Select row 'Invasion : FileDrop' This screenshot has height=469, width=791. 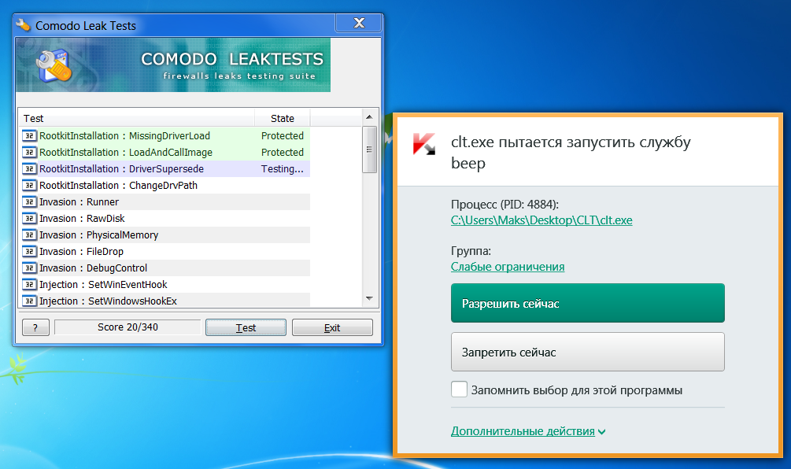click(166, 252)
